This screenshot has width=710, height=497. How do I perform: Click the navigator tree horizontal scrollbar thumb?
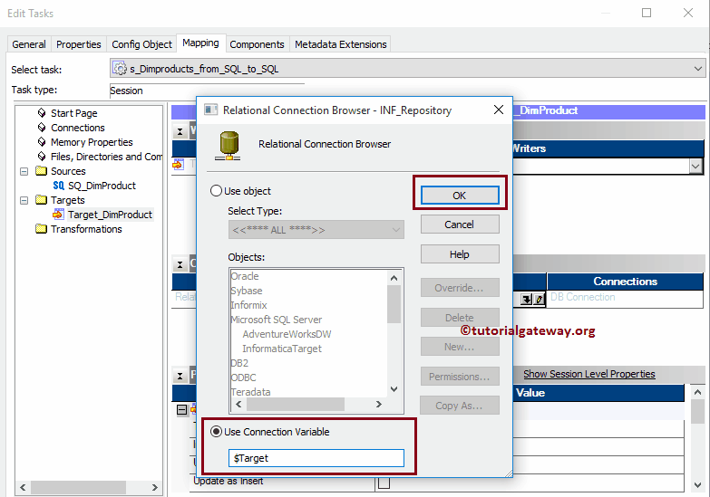(x=78, y=487)
